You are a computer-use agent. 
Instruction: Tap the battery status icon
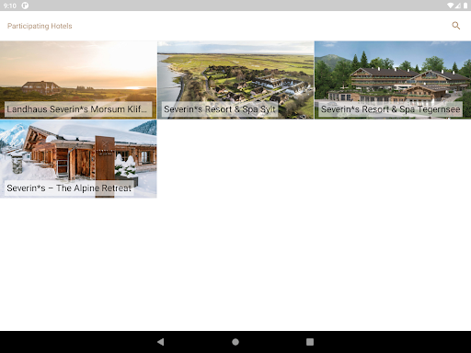pyautogui.click(x=465, y=6)
